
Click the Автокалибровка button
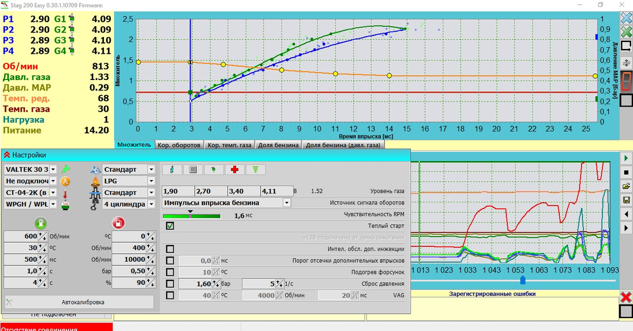(83, 302)
